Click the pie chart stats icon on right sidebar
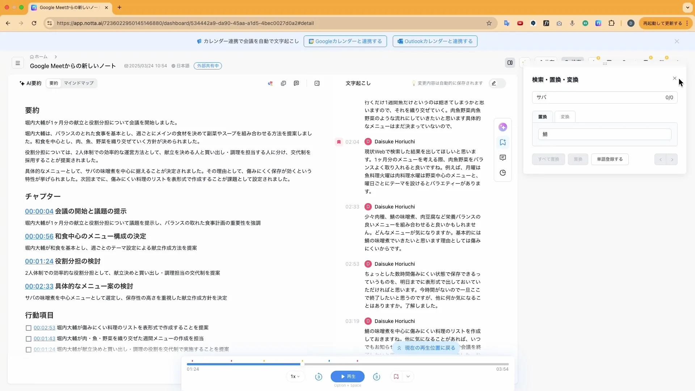Image resolution: width=695 pixels, height=391 pixels. click(503, 173)
